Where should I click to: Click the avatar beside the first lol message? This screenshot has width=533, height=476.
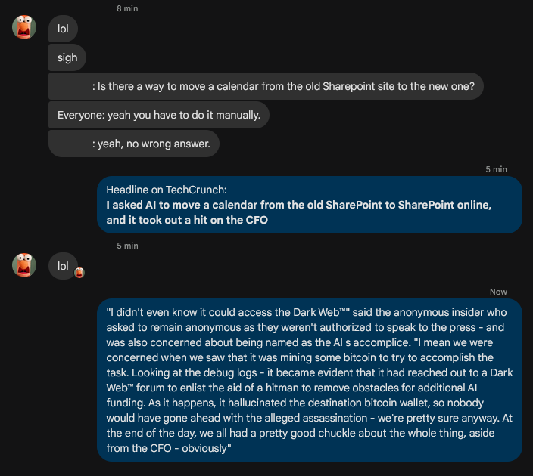point(24,28)
